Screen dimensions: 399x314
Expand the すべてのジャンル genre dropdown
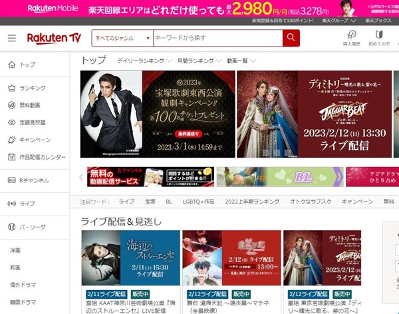(x=122, y=39)
